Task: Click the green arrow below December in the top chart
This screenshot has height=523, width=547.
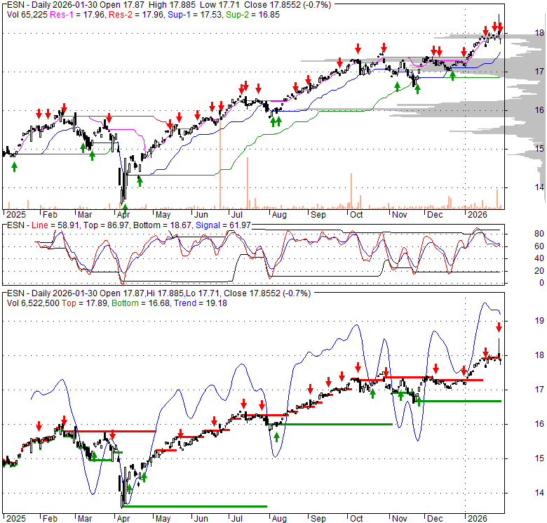Action: (452, 76)
